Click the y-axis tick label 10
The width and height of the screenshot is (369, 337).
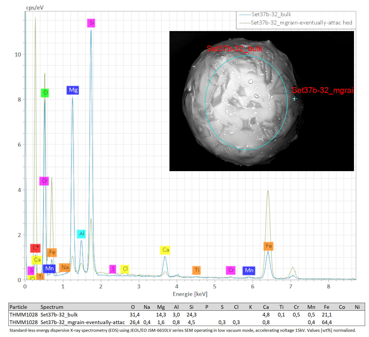(18, 54)
